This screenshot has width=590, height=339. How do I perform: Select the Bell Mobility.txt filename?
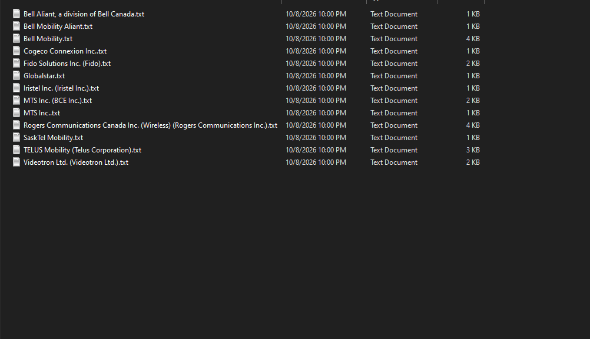(x=48, y=39)
